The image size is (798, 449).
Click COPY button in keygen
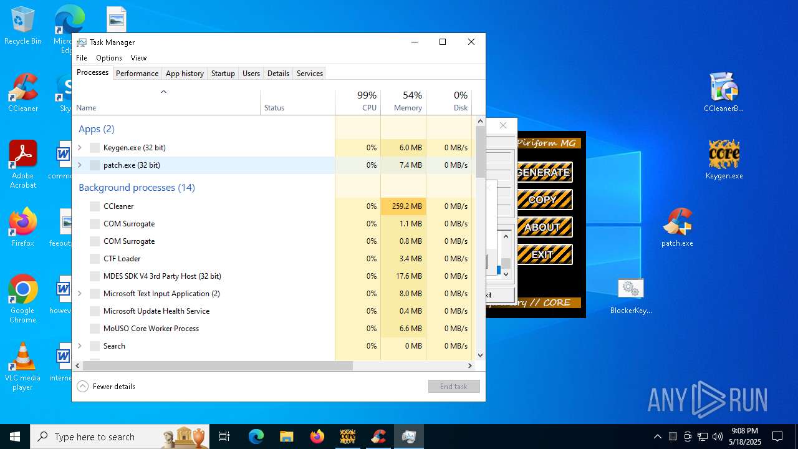[x=543, y=200]
